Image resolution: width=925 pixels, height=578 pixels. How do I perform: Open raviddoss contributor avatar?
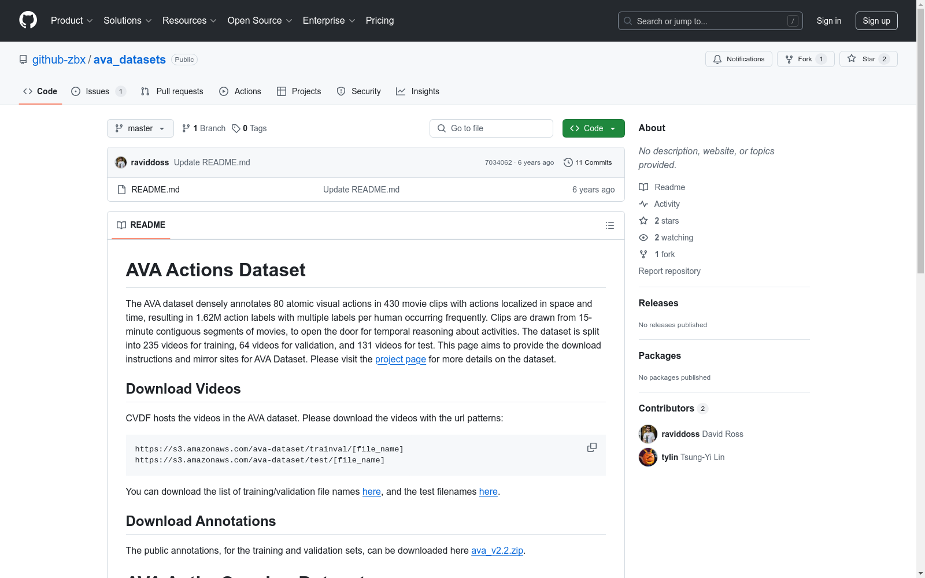pos(648,434)
